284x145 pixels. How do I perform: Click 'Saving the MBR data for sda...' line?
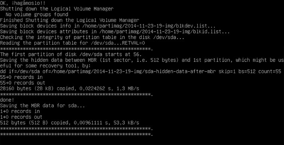42,105
